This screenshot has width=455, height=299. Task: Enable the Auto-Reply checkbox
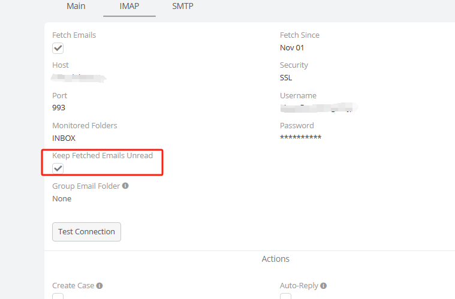(x=286, y=297)
